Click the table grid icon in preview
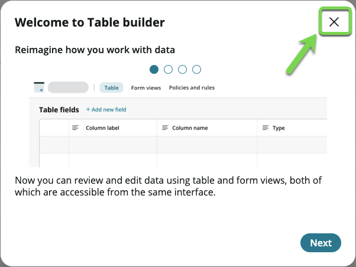Viewport: 356px width, 267px height. pyautogui.click(x=39, y=87)
